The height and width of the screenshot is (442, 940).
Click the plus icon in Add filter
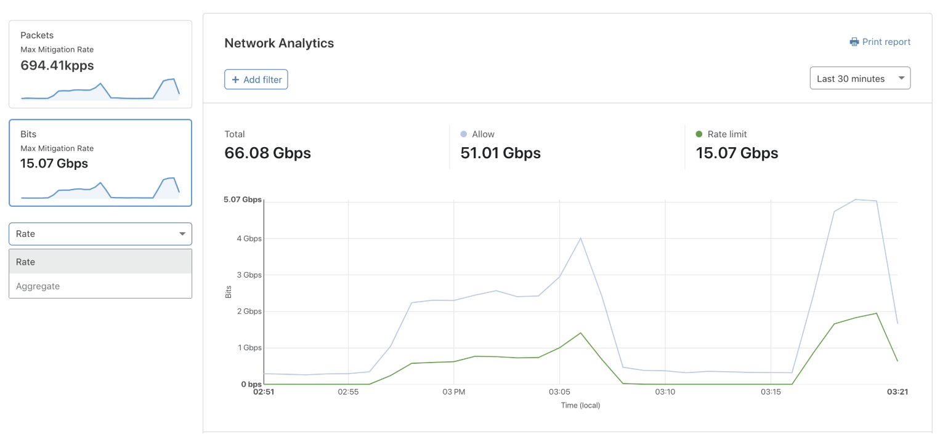(x=235, y=79)
